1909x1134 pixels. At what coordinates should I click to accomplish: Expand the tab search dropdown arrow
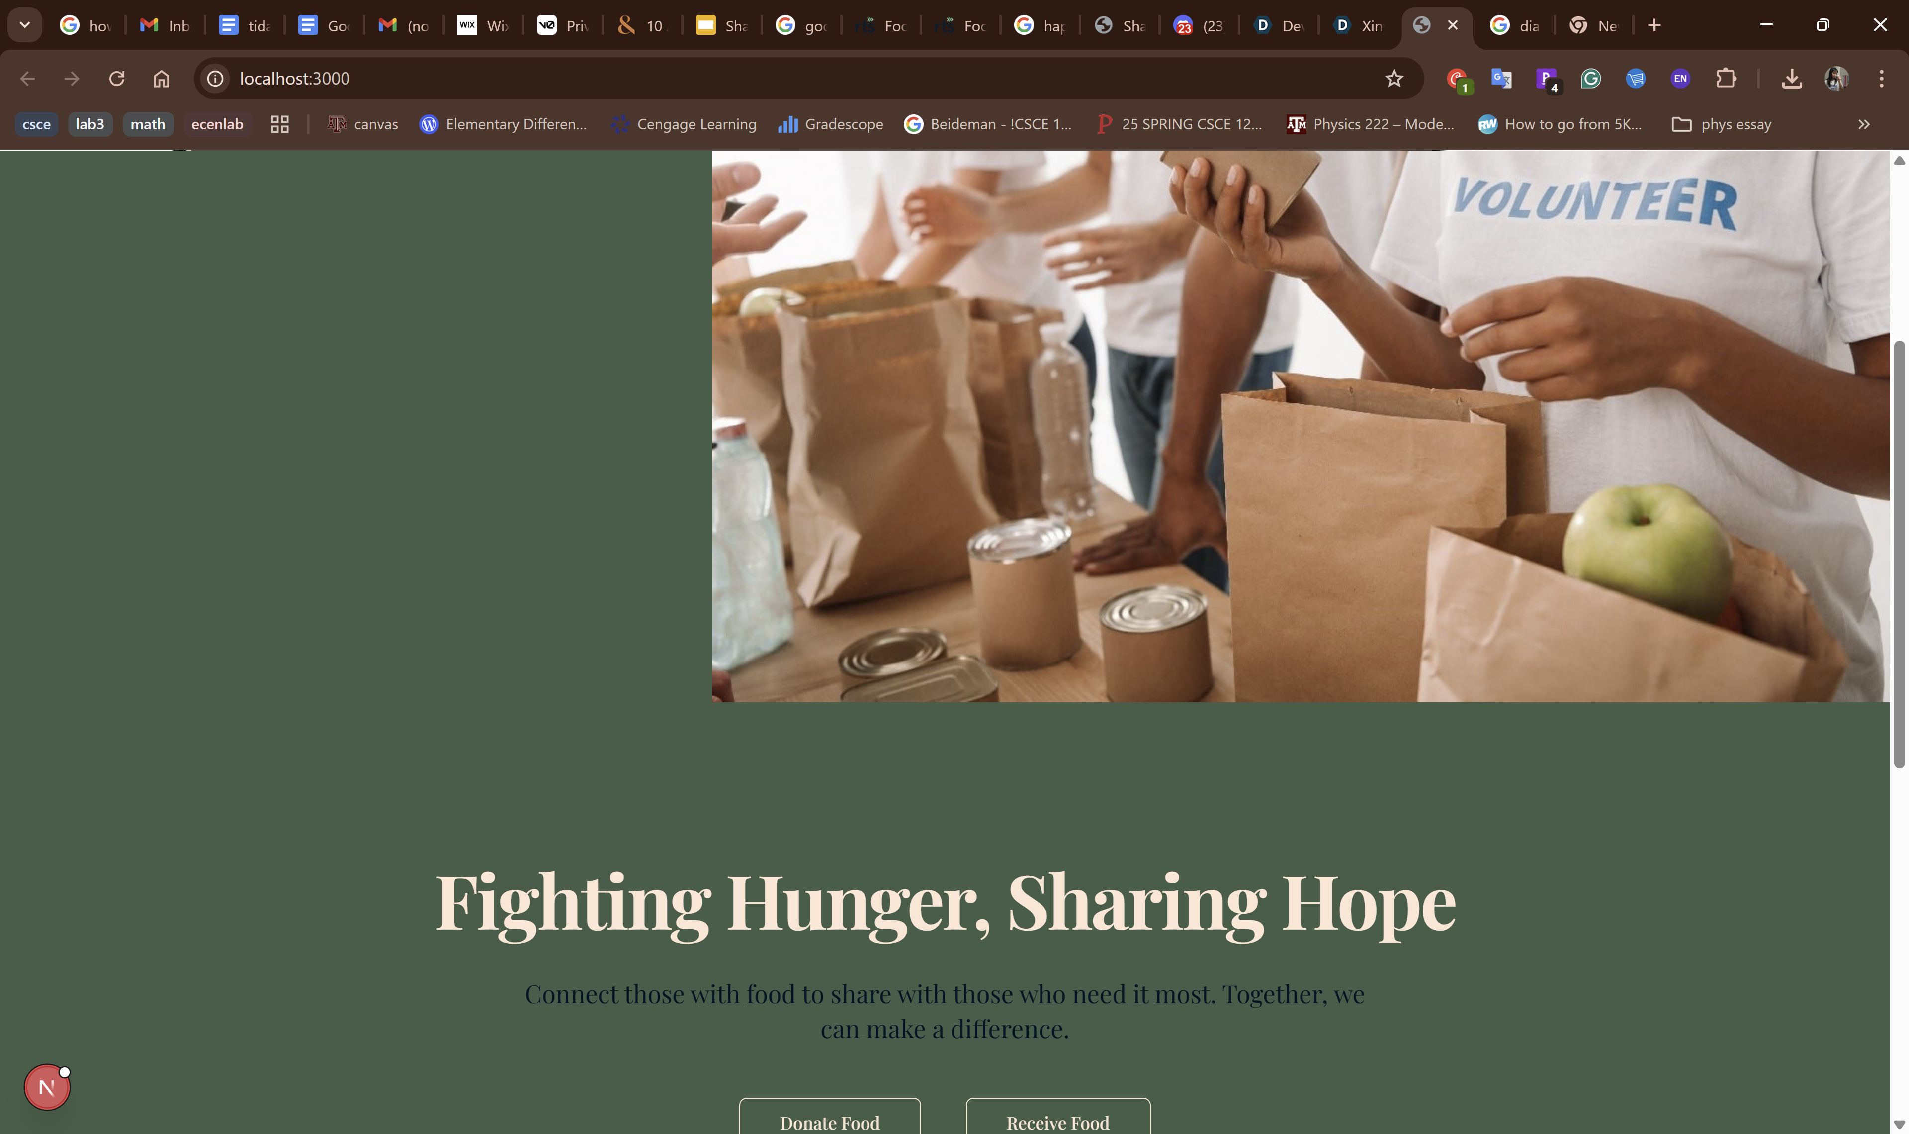pos(24,25)
